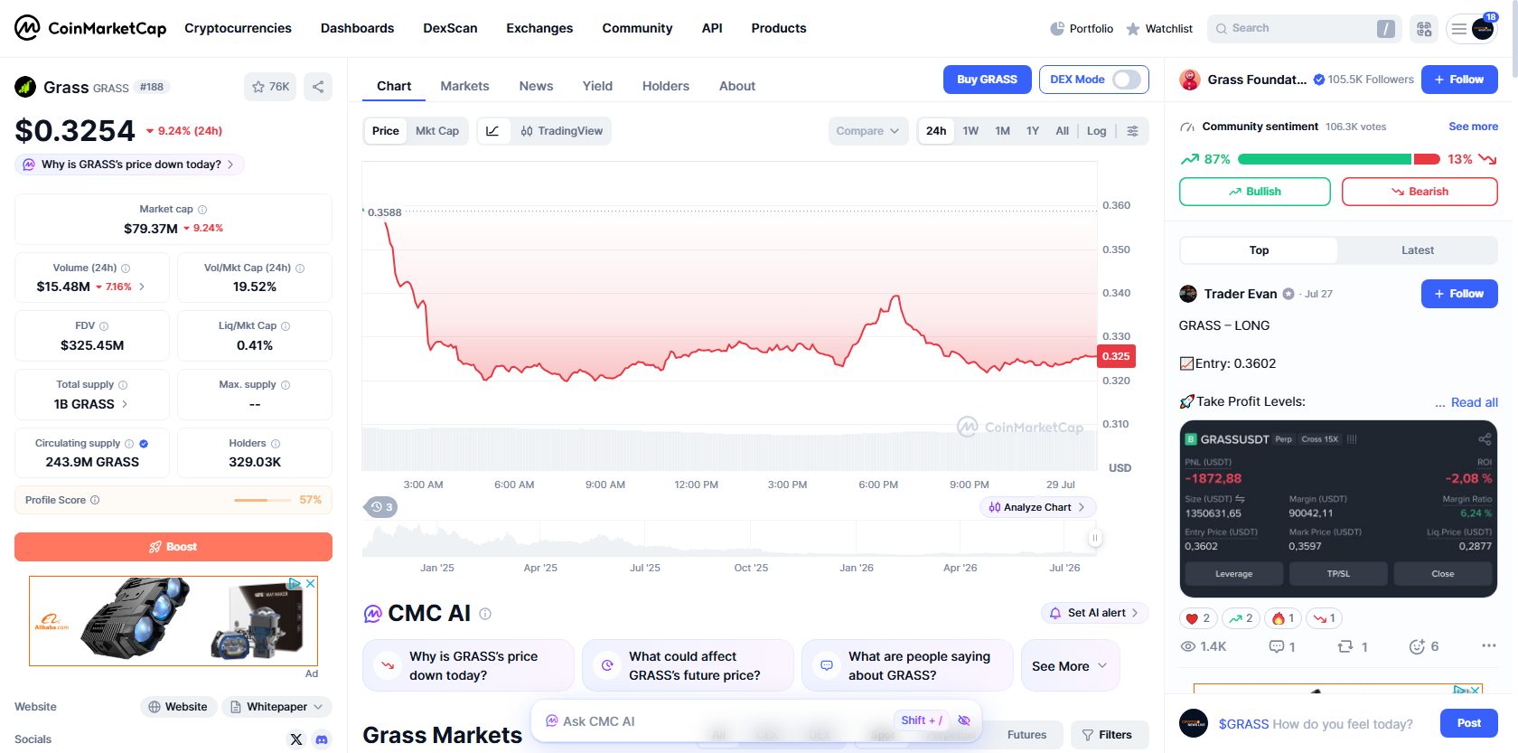Switch to Latest posts tab

(1417, 250)
